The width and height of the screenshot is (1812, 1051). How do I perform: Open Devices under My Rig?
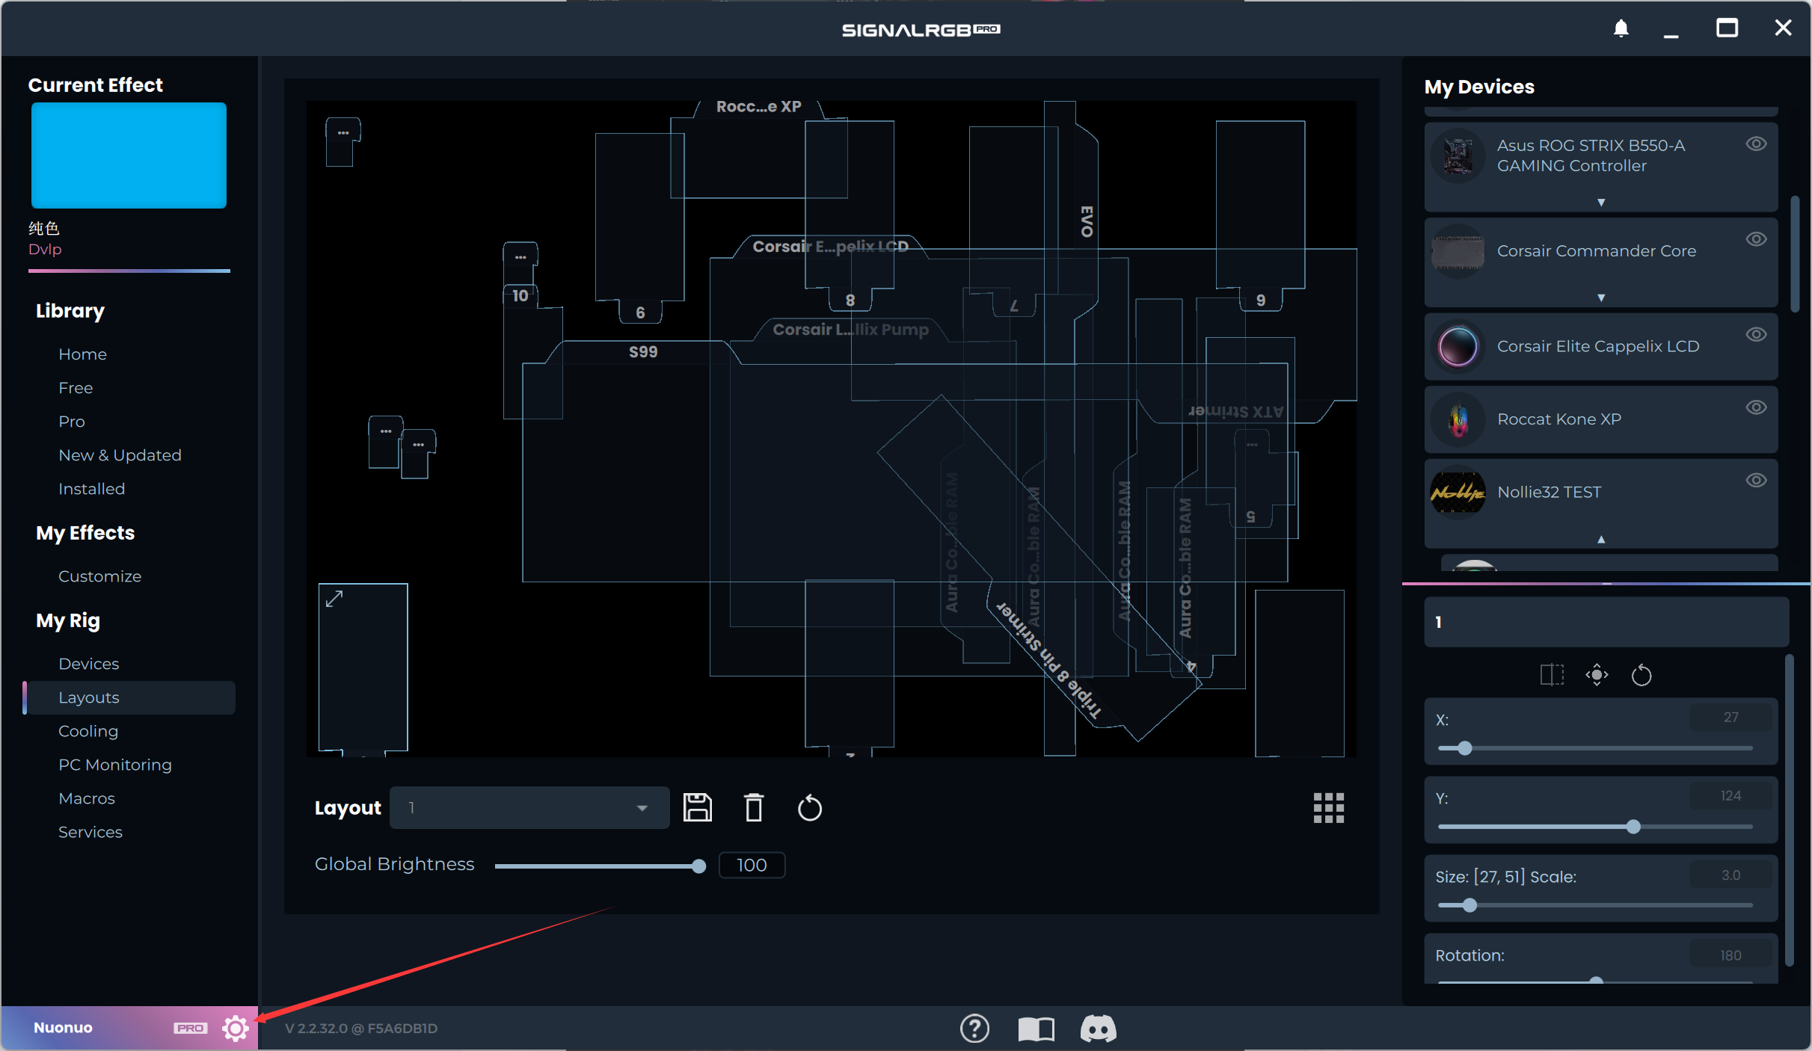(88, 664)
